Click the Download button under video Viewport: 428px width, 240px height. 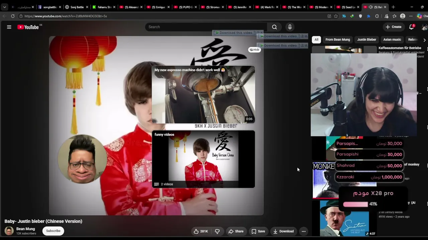click(283, 231)
